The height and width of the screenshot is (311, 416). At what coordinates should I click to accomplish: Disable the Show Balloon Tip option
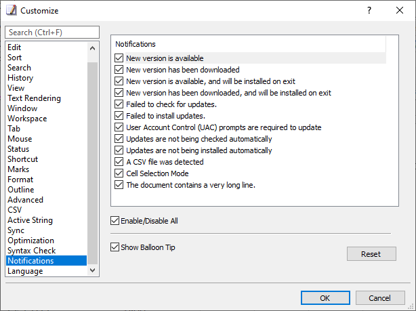click(x=115, y=247)
